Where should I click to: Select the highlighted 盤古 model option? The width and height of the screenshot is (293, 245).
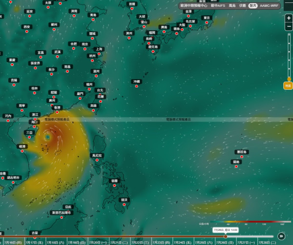pos(253,6)
